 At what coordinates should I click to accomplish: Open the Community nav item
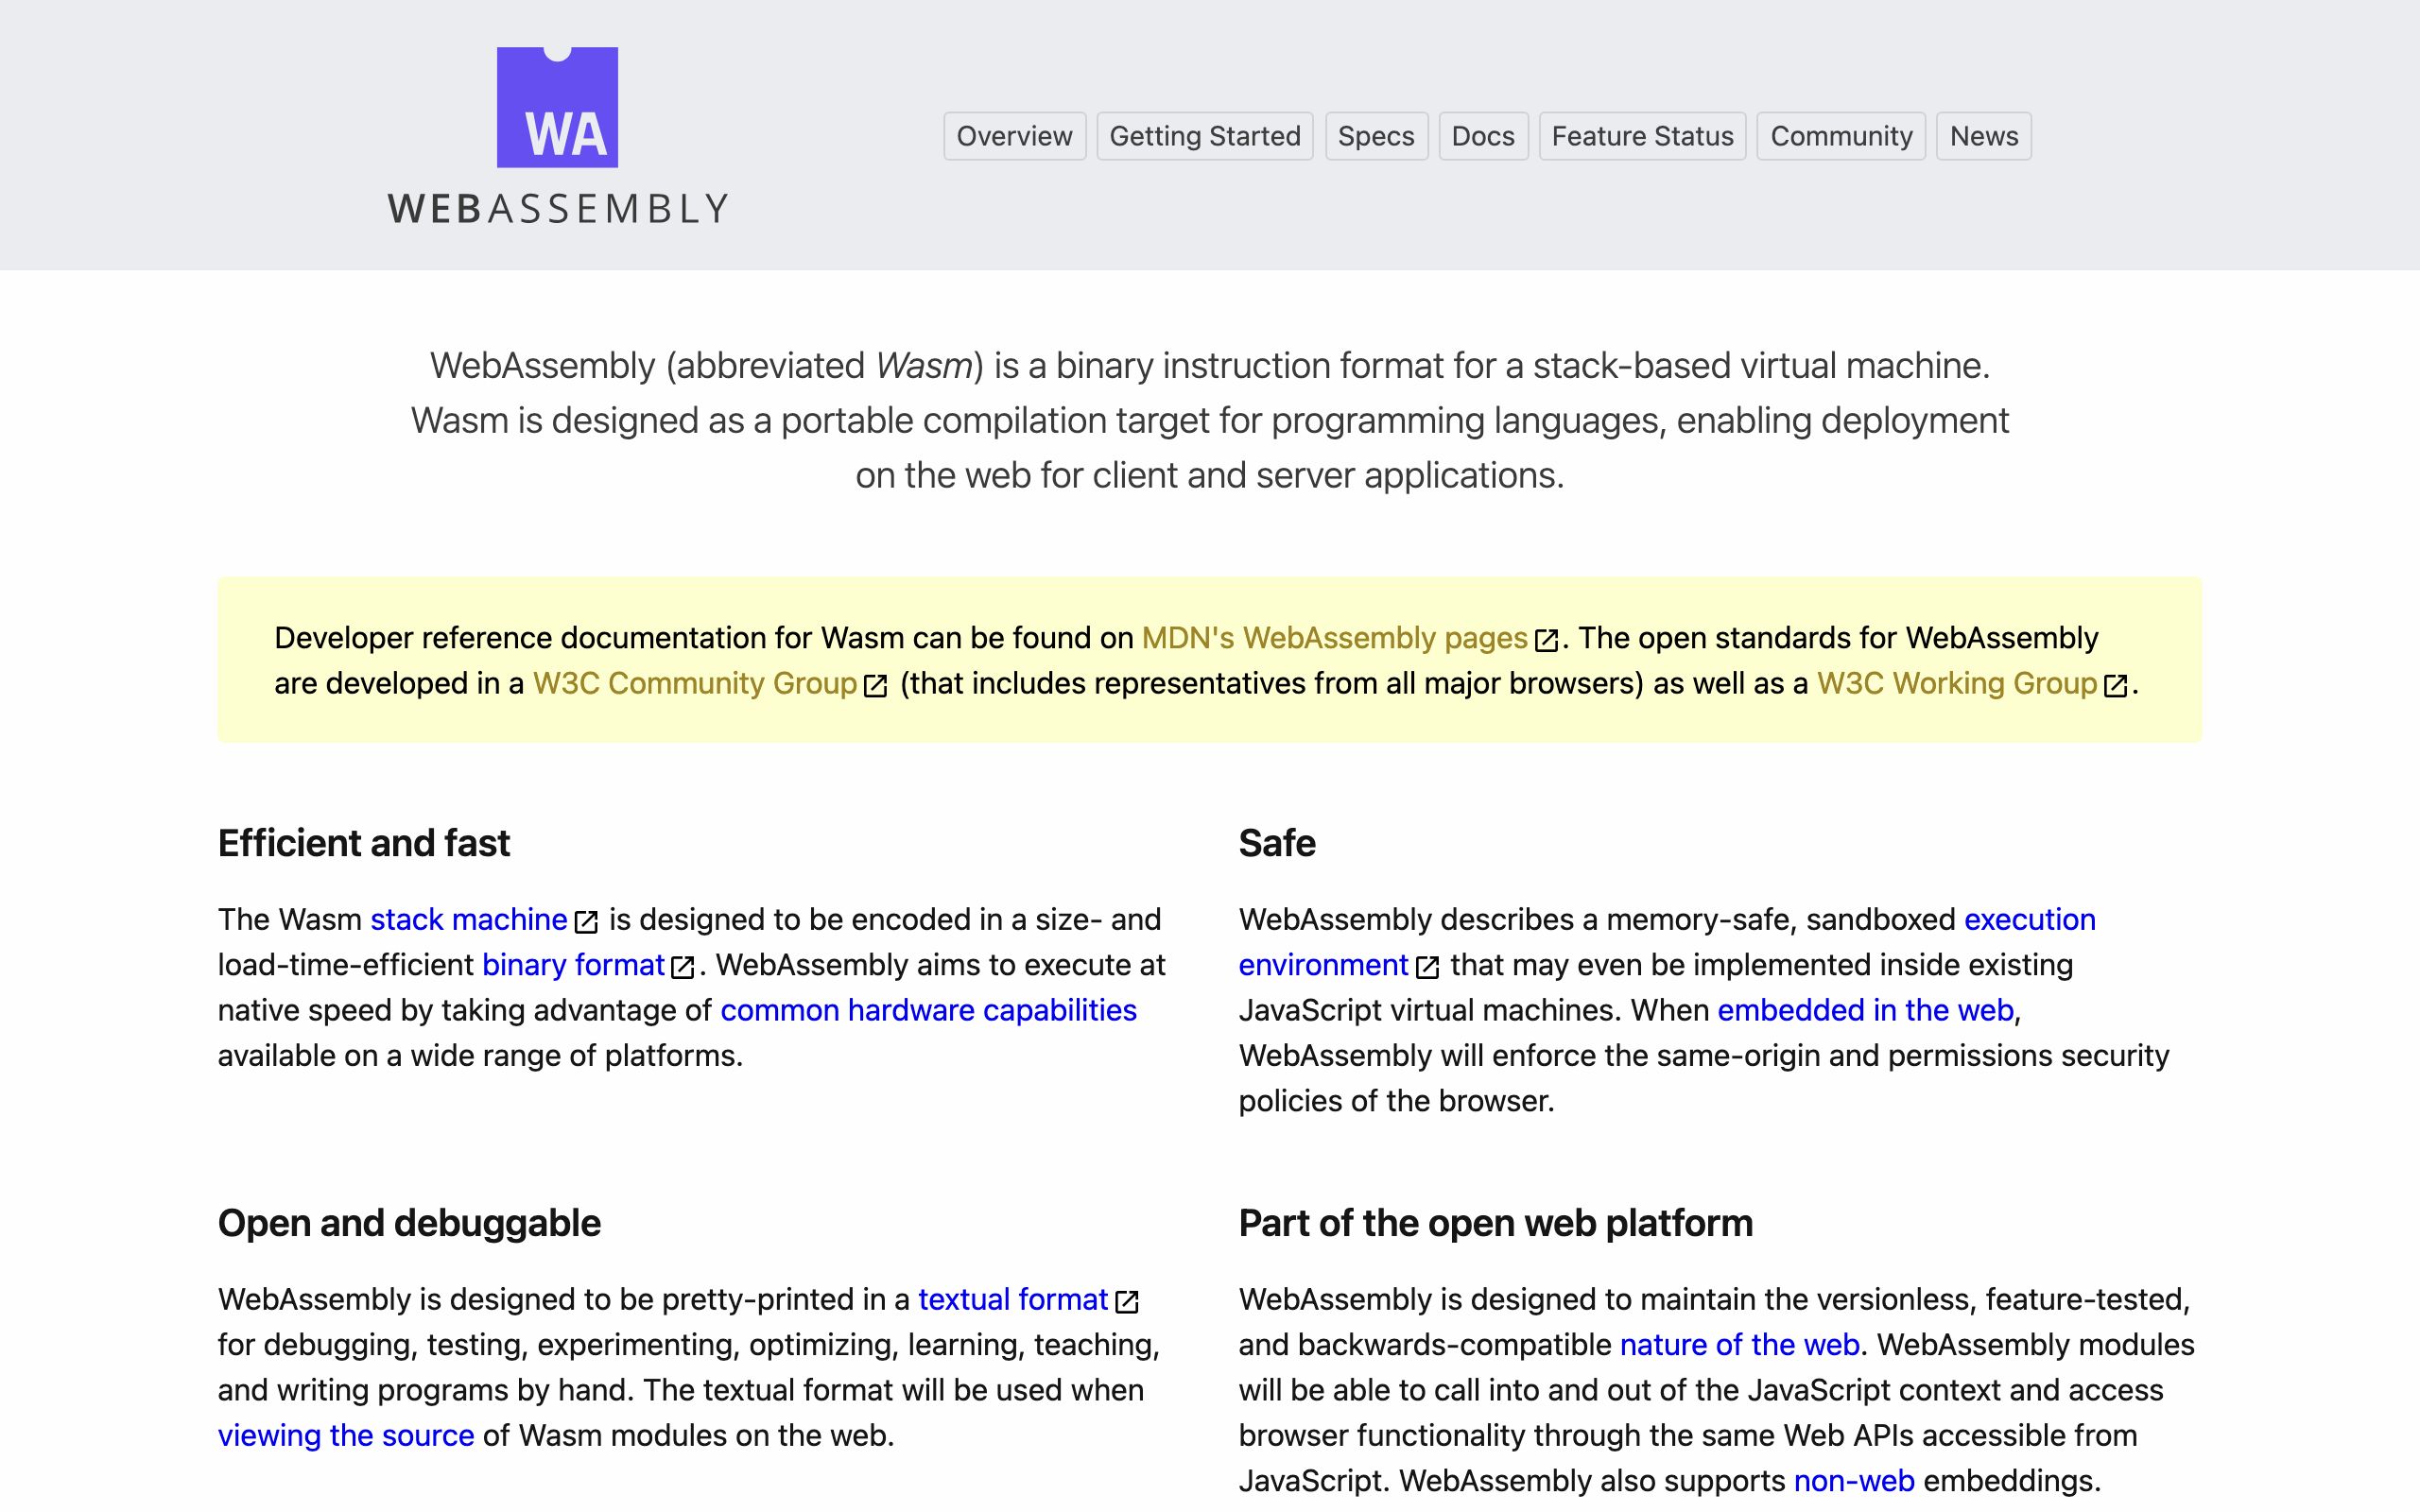point(1841,136)
